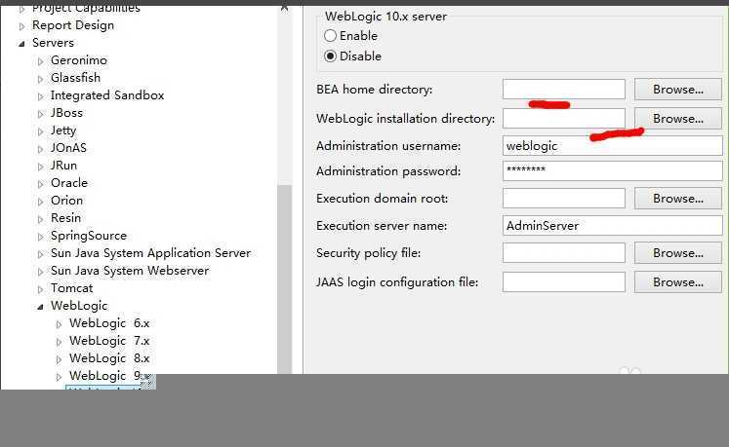Screen dimensions: 729x447
Task: Select WebLogic 7.x tree item
Action: coord(109,341)
